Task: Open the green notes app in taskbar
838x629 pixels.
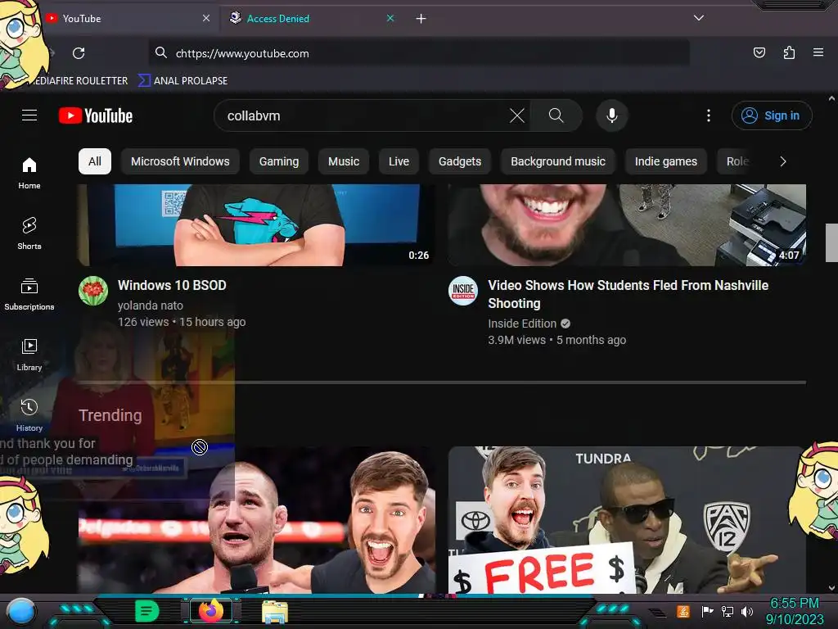Action: point(147,611)
